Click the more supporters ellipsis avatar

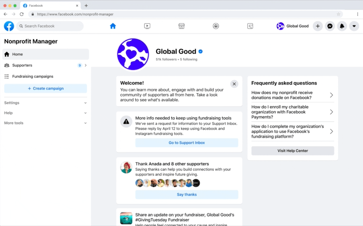coord(196,183)
